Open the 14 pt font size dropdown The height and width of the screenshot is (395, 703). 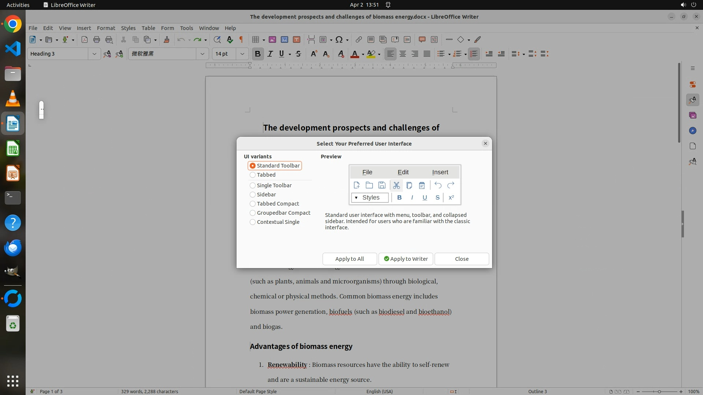pyautogui.click(x=242, y=54)
